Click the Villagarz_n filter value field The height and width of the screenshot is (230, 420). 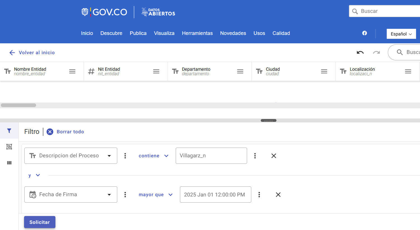click(x=211, y=156)
